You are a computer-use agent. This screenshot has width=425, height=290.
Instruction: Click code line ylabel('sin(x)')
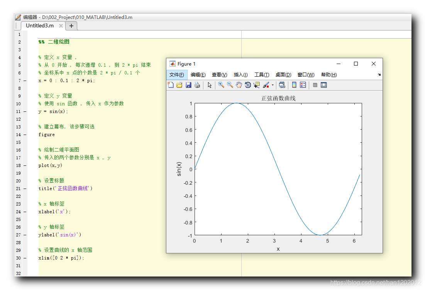[60, 235]
